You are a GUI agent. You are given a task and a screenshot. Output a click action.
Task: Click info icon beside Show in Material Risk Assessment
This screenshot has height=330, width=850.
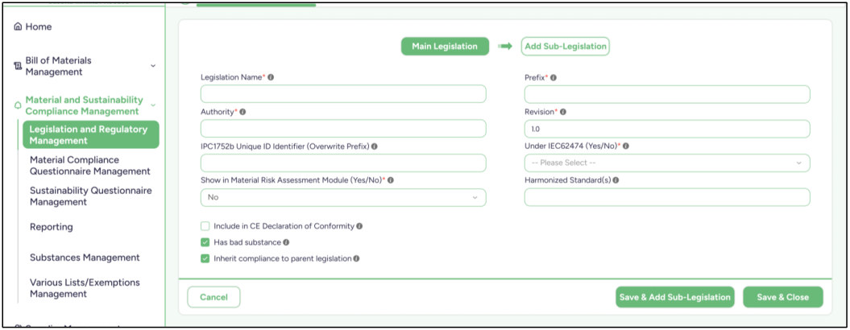(x=390, y=180)
